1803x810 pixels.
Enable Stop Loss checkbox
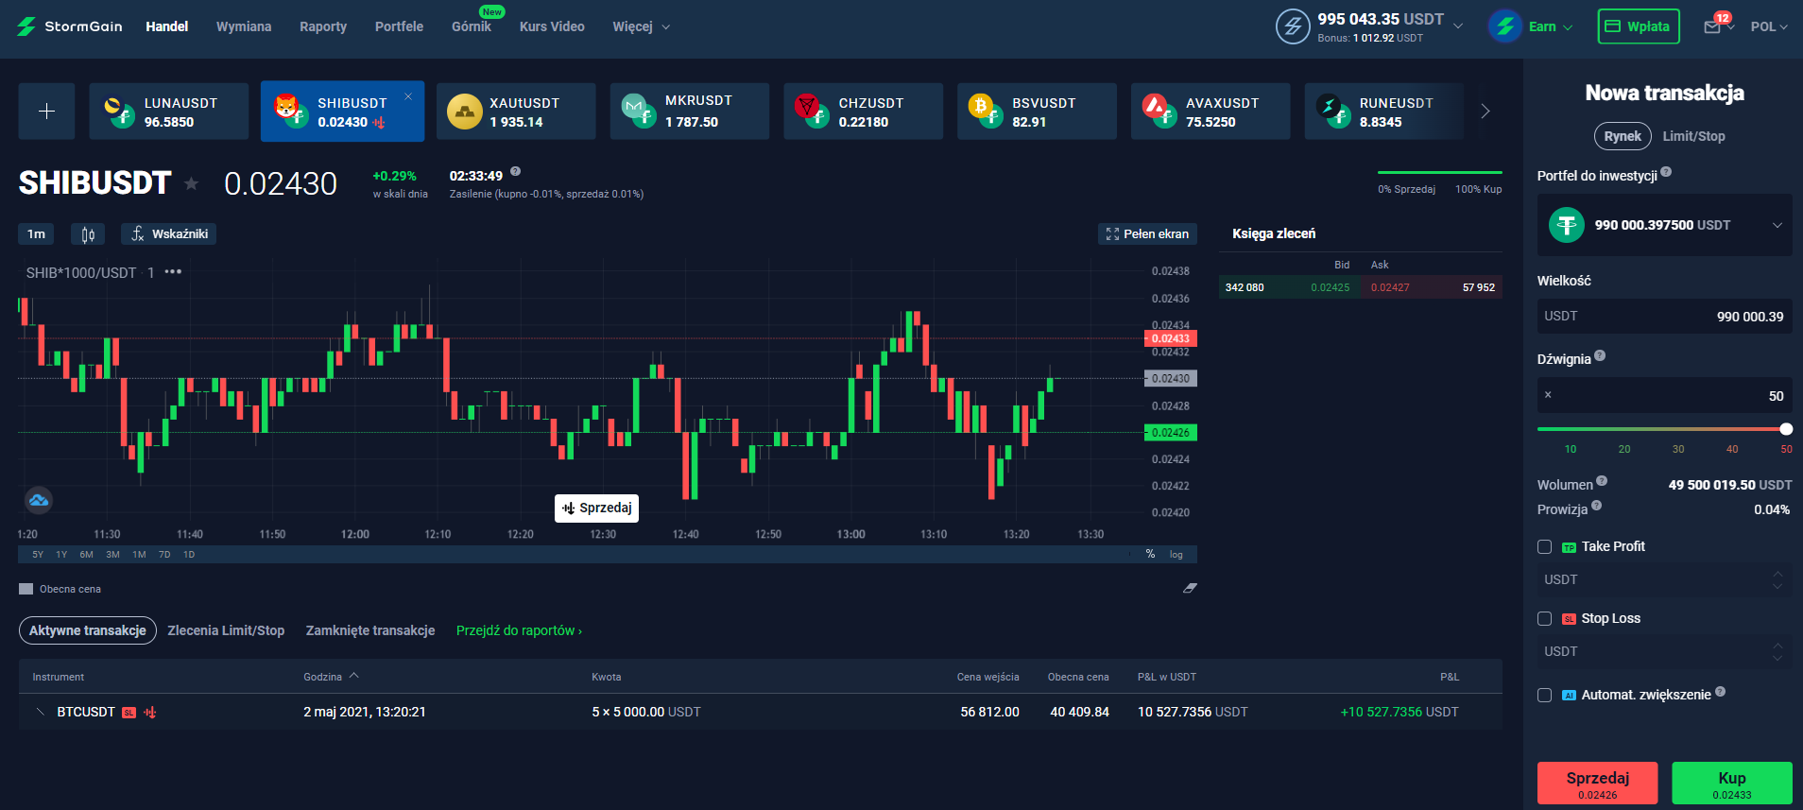(1545, 618)
